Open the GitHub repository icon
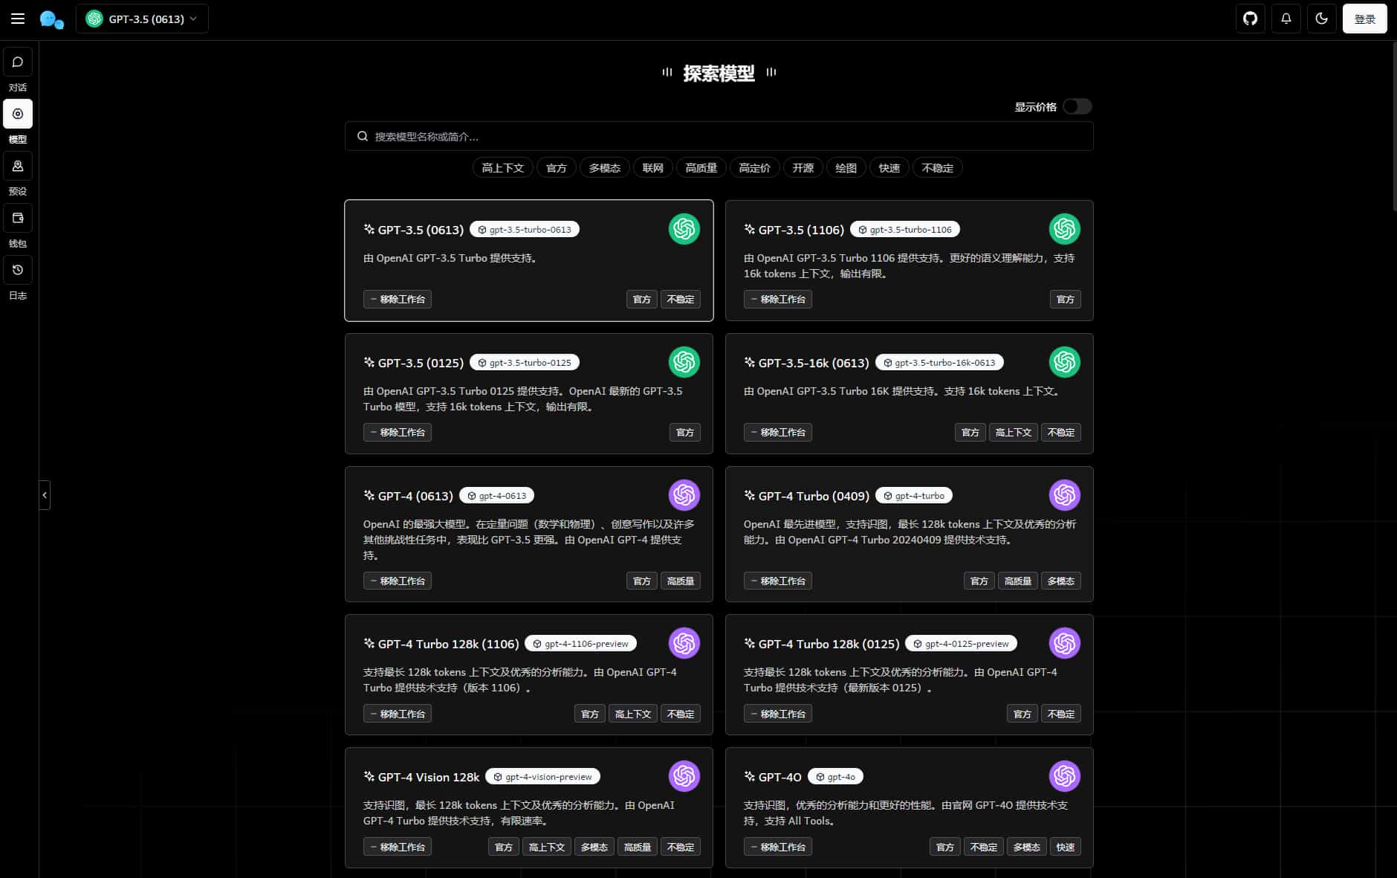 (x=1250, y=19)
